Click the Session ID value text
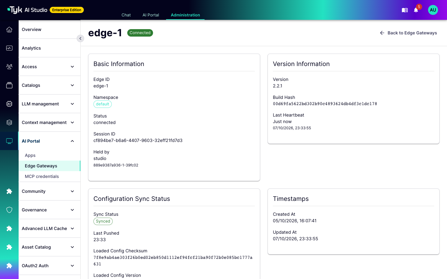Screen dimensions: 447x279 pos(138,140)
